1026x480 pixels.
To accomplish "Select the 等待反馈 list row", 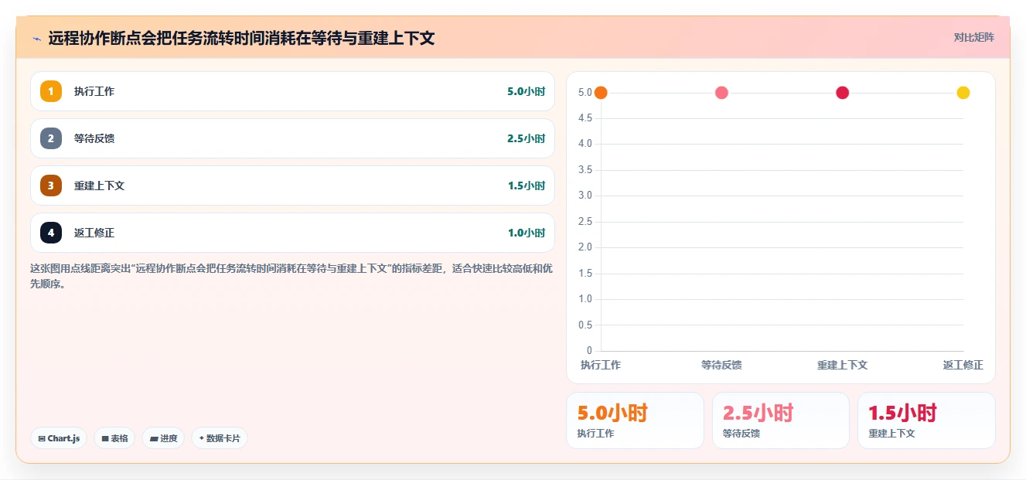I will pos(292,138).
